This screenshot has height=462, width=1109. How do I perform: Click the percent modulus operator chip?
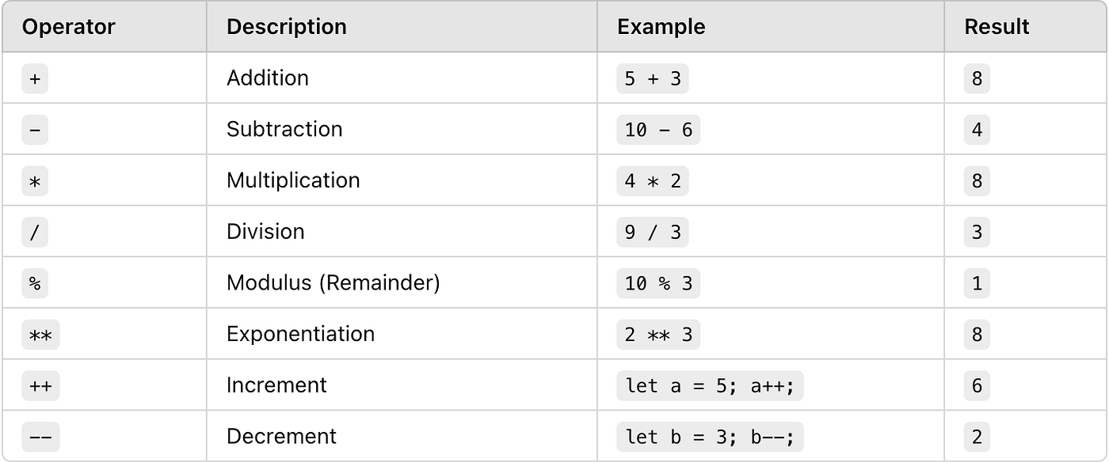tap(35, 283)
